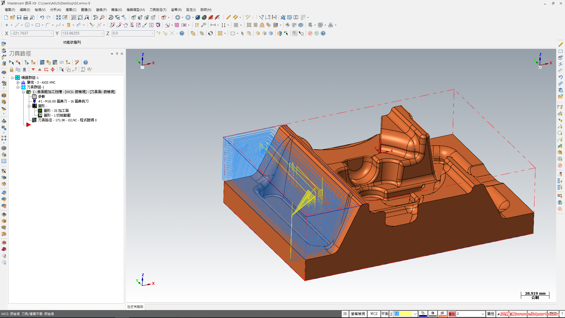Move insert arrow up with red up triangle
Image resolution: width=565 pixels, height=318 pixels.
pyautogui.click(x=40, y=70)
